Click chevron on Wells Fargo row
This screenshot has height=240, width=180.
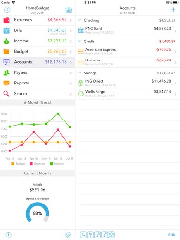pos(175,94)
